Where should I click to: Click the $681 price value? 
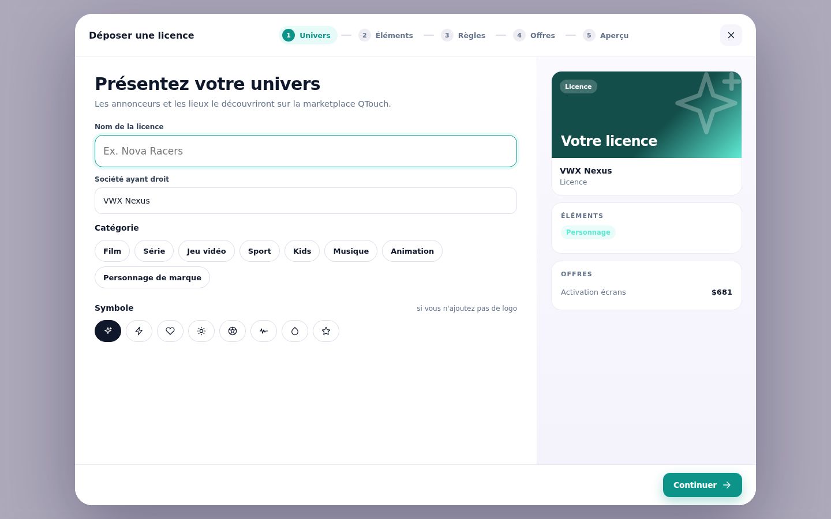pyautogui.click(x=722, y=292)
